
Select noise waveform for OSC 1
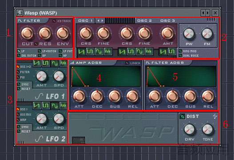[x=108, y=52]
